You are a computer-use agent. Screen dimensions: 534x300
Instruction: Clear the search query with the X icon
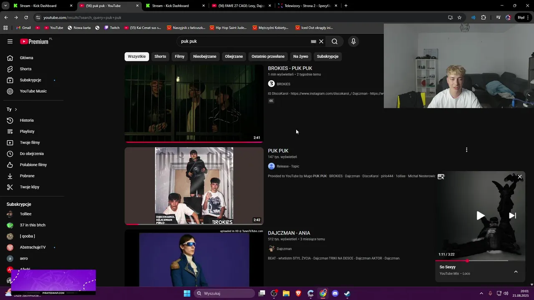coord(321,41)
